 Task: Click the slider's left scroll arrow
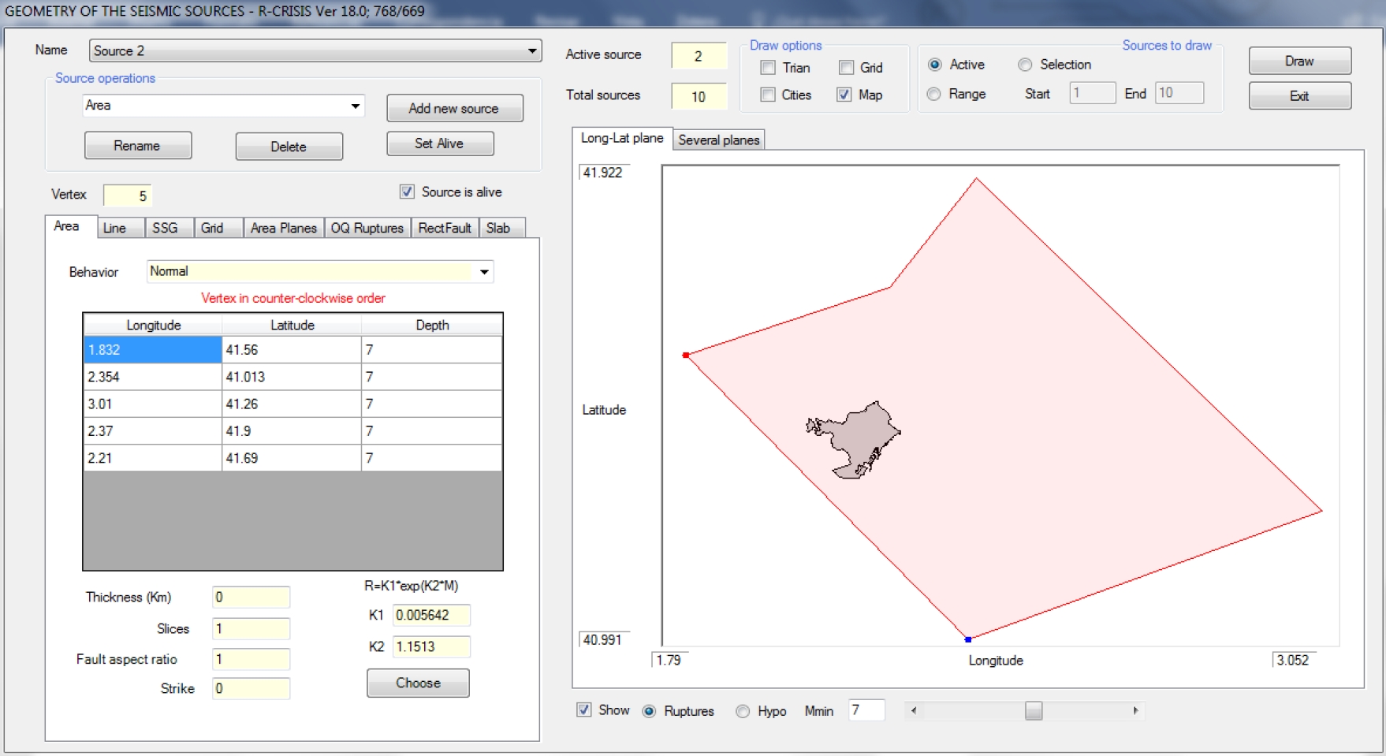[914, 710]
